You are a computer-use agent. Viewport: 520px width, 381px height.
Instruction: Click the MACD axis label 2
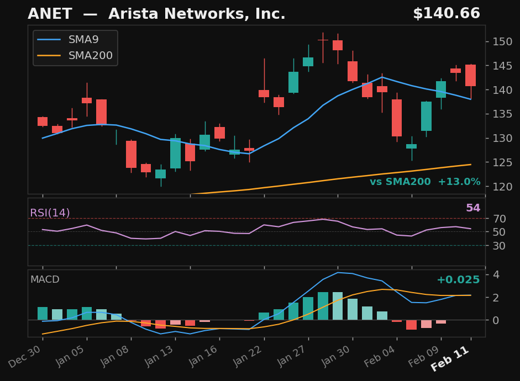[496, 298]
